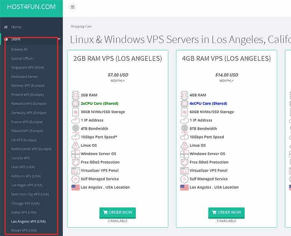291x236 pixels.
Task: Click RAM chip icon in 2GB plan
Action: pos(75,95)
